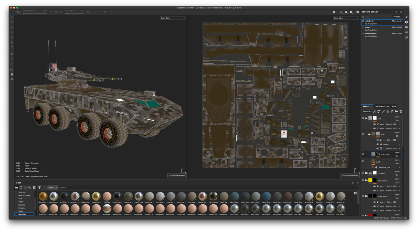This screenshot has width=418, height=231.
Task: Select the Polygon Fill tool in left toolbar
Action: (x=11, y=32)
